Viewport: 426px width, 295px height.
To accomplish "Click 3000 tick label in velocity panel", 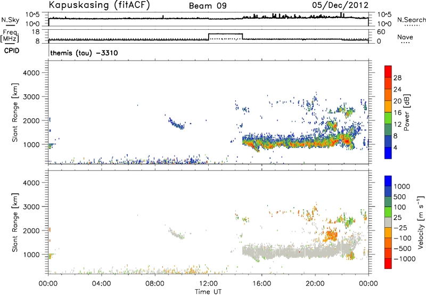I will click(x=31, y=207).
